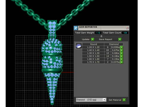Select the 1.20 X 1.20 size cell

(93, 47)
